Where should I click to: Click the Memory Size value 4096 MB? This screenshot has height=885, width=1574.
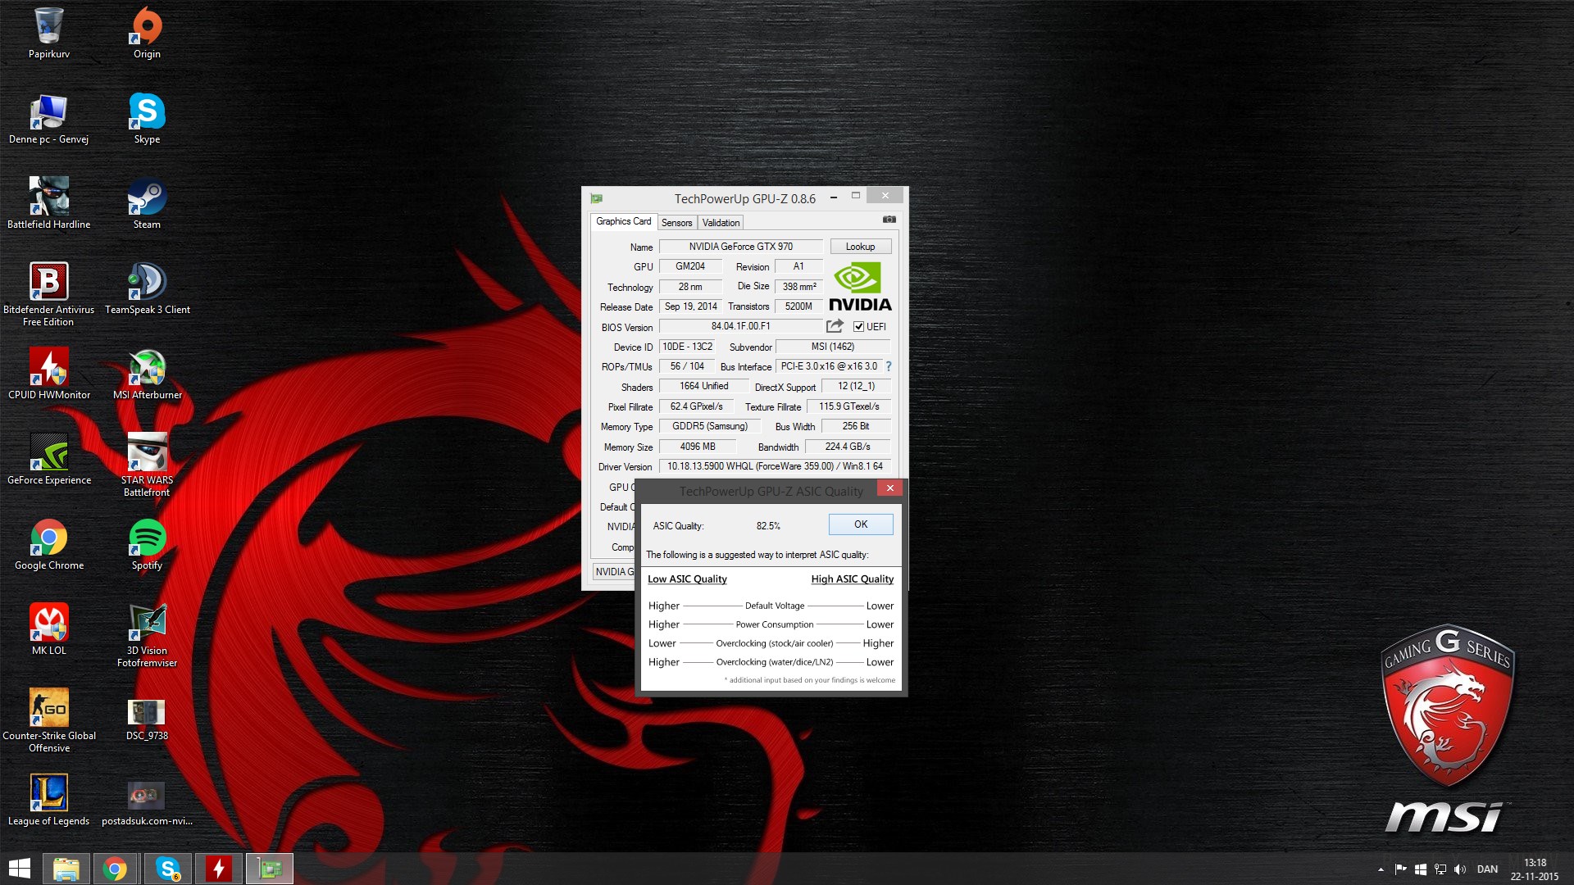698,447
